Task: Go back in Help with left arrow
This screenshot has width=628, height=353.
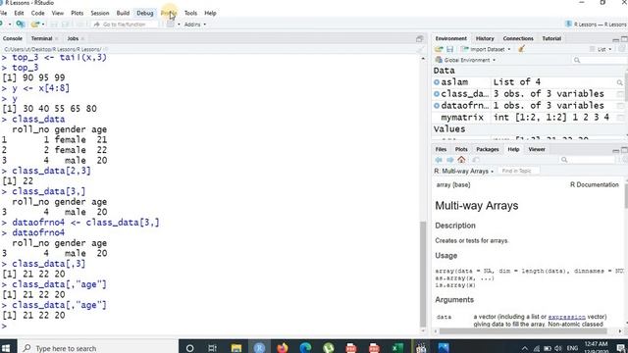Action: 439,160
